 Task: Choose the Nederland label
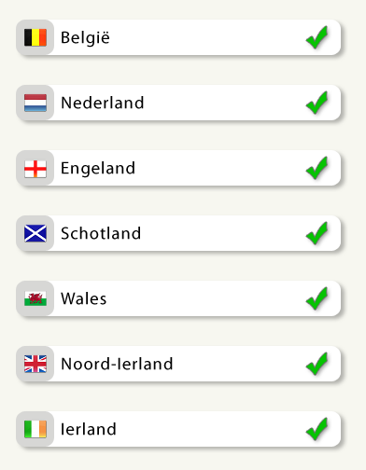click(x=103, y=103)
